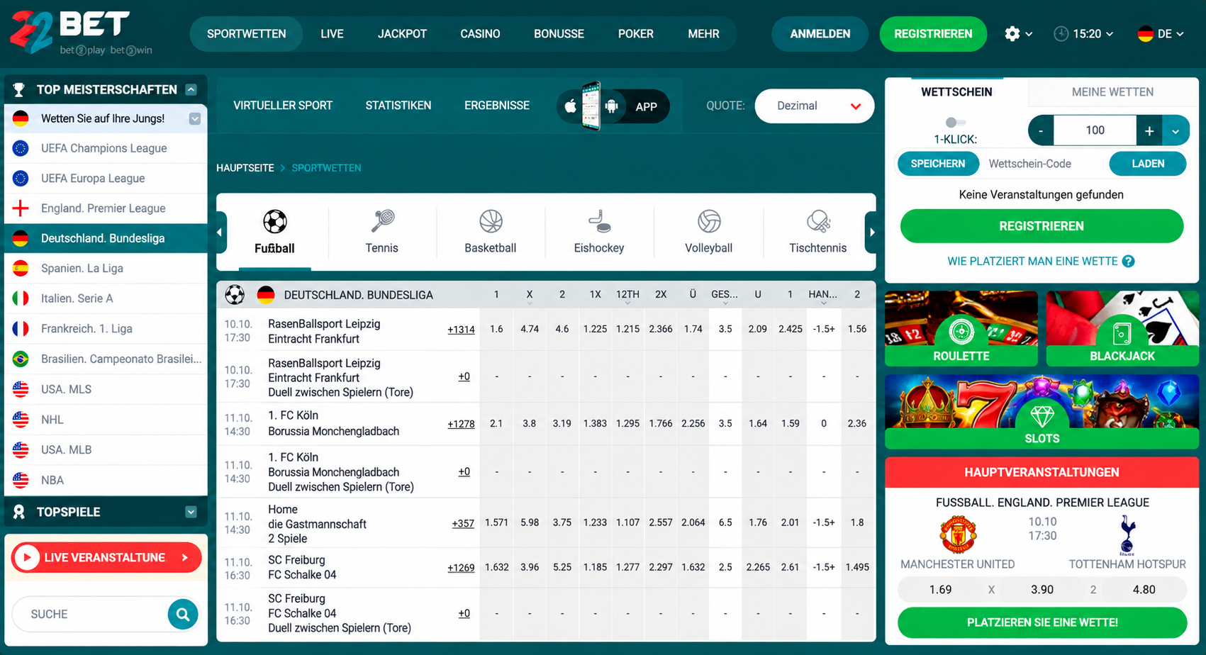Open +1314 markets for Leipzig match
Image resolution: width=1206 pixels, height=655 pixels.
[x=461, y=330]
